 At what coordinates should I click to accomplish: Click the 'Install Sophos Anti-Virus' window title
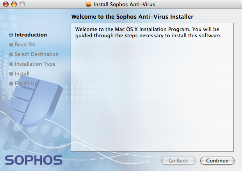coord(124,4)
